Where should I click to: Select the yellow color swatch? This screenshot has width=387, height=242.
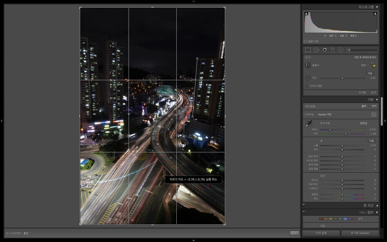pos(331,219)
